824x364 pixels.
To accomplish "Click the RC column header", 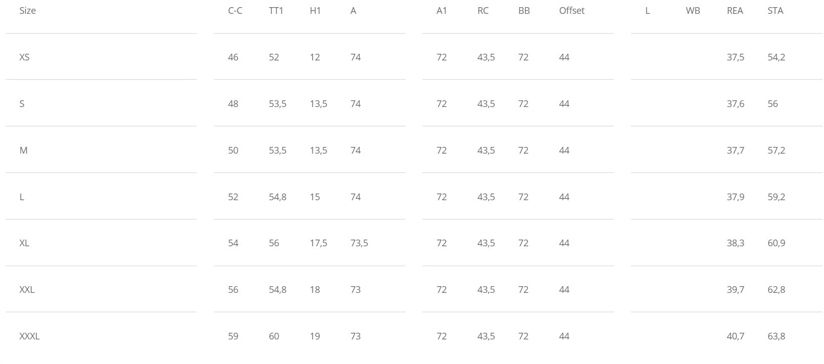I will (x=483, y=11).
